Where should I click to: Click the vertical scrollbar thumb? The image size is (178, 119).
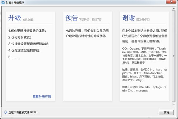pos(174,56)
